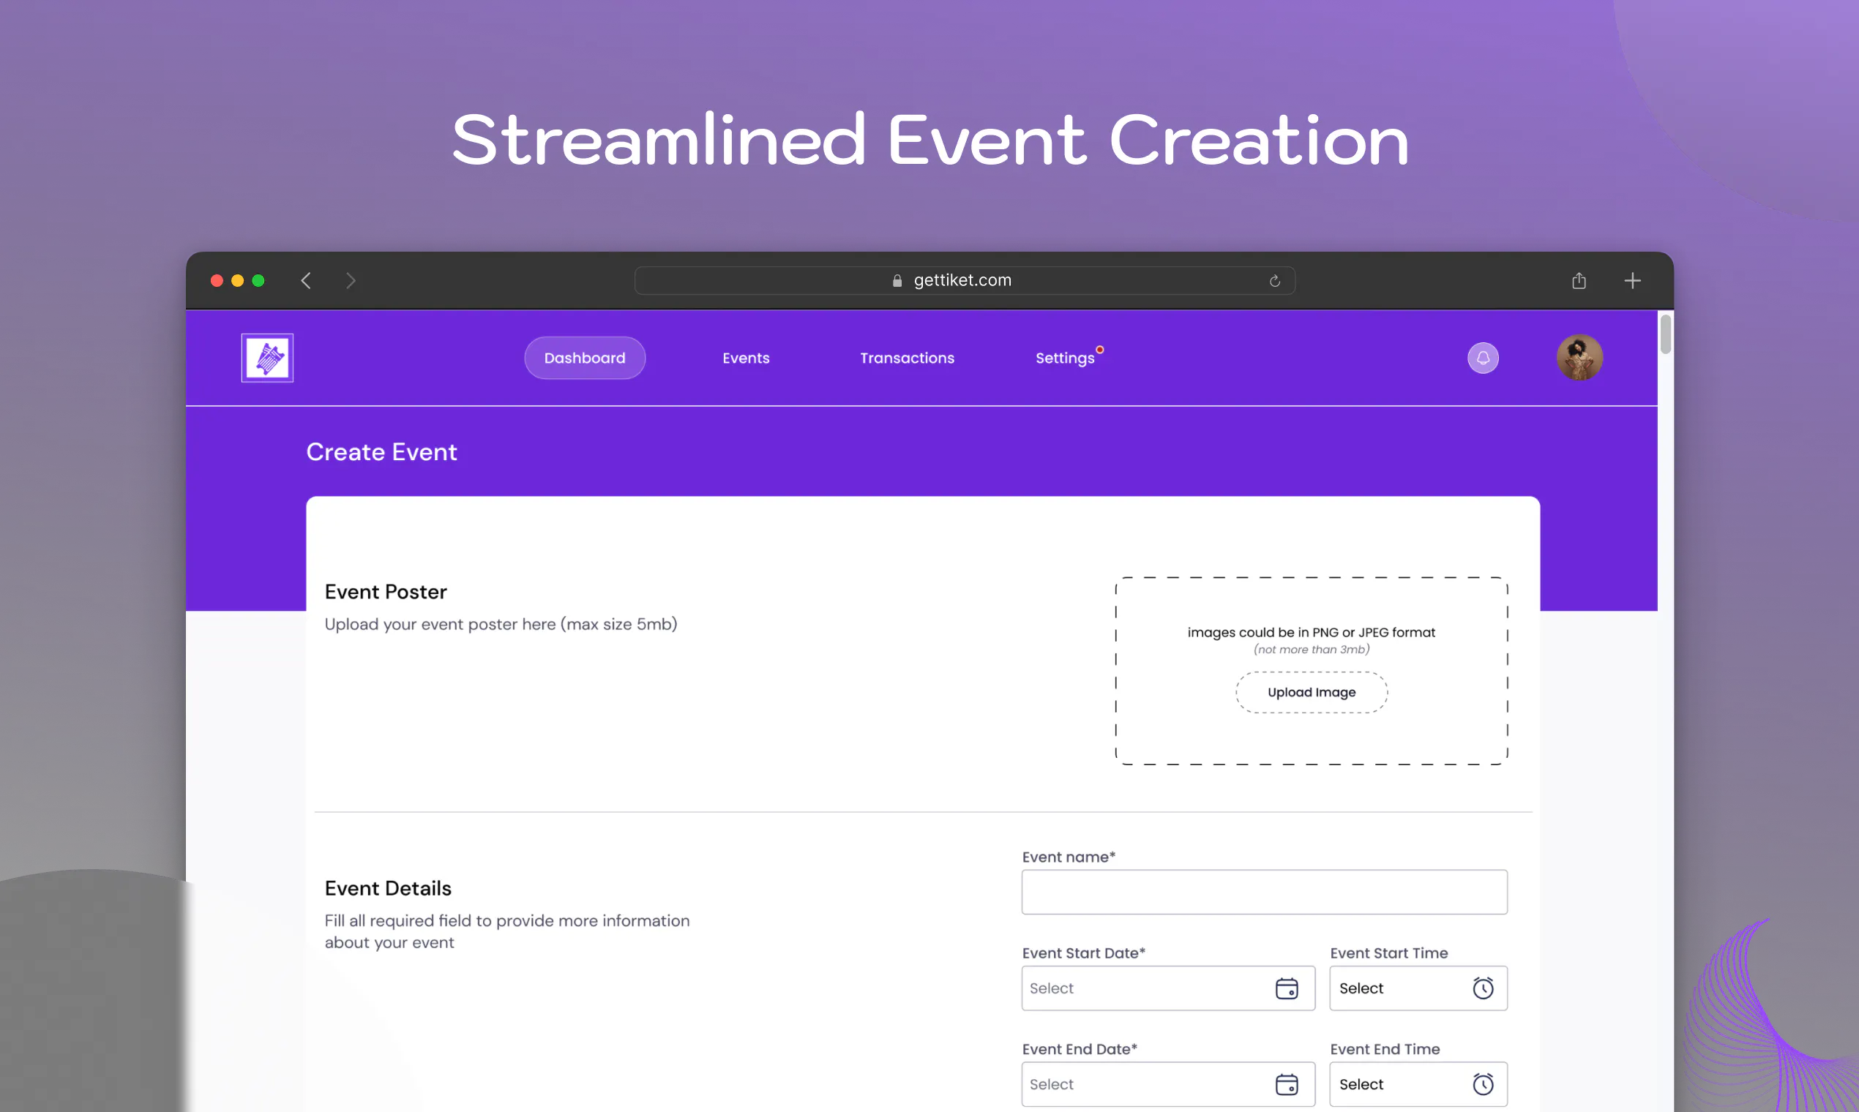
Task: Open the user profile avatar
Action: pos(1579,358)
